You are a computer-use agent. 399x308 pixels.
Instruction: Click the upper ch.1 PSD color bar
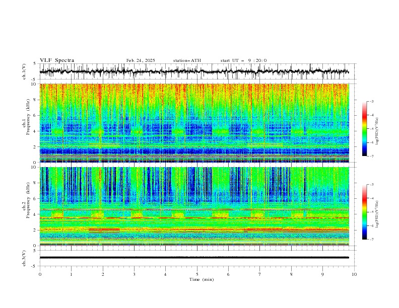coord(364,129)
